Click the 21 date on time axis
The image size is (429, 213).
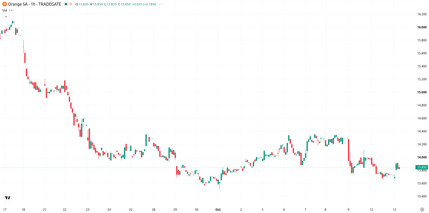(45, 210)
